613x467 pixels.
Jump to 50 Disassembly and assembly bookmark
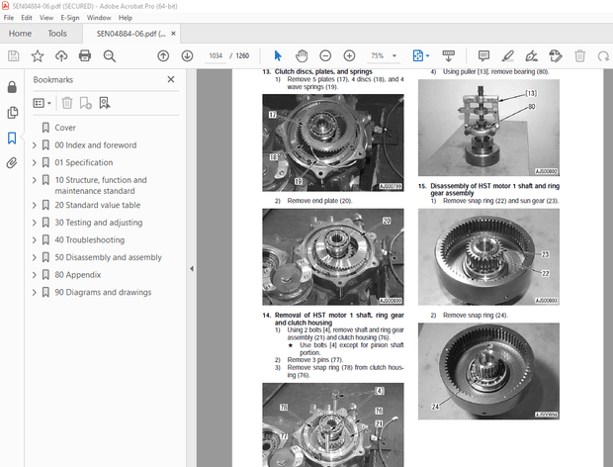pyautogui.click(x=108, y=257)
